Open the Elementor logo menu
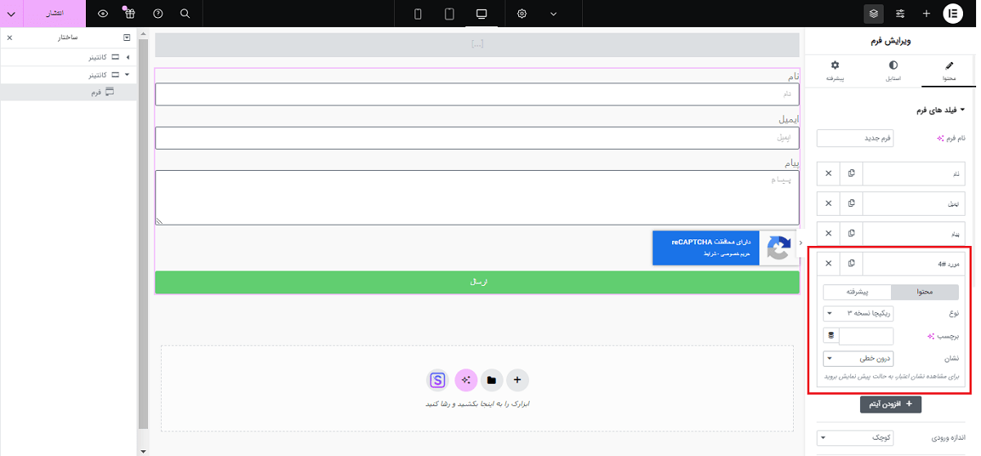 pyautogui.click(x=953, y=13)
